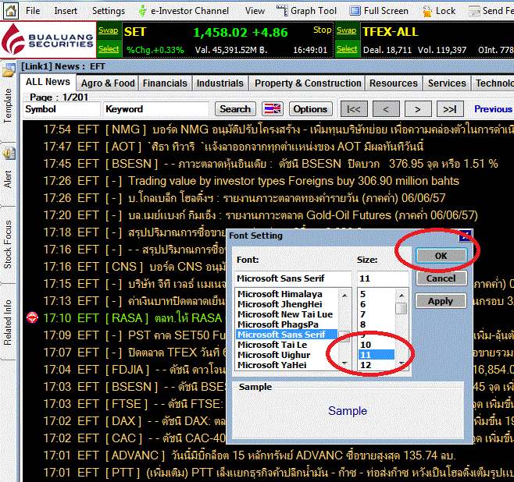The image size is (514, 482).
Task: Switch to the ALL News tab
Action: point(48,82)
